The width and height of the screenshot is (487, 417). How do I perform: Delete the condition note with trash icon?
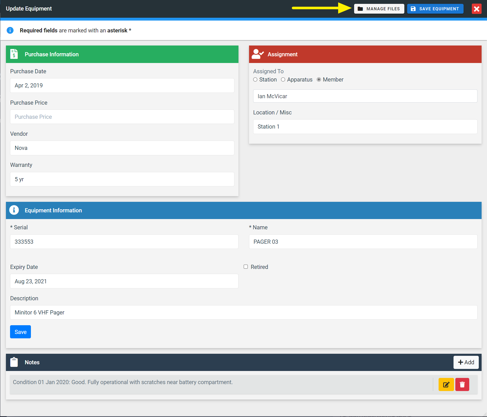[462, 385]
